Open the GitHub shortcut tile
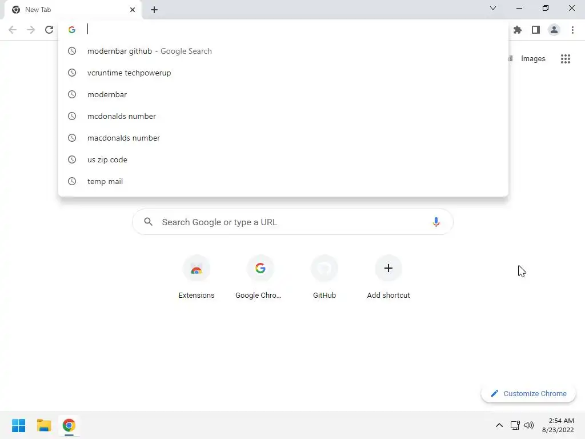 coord(324,277)
